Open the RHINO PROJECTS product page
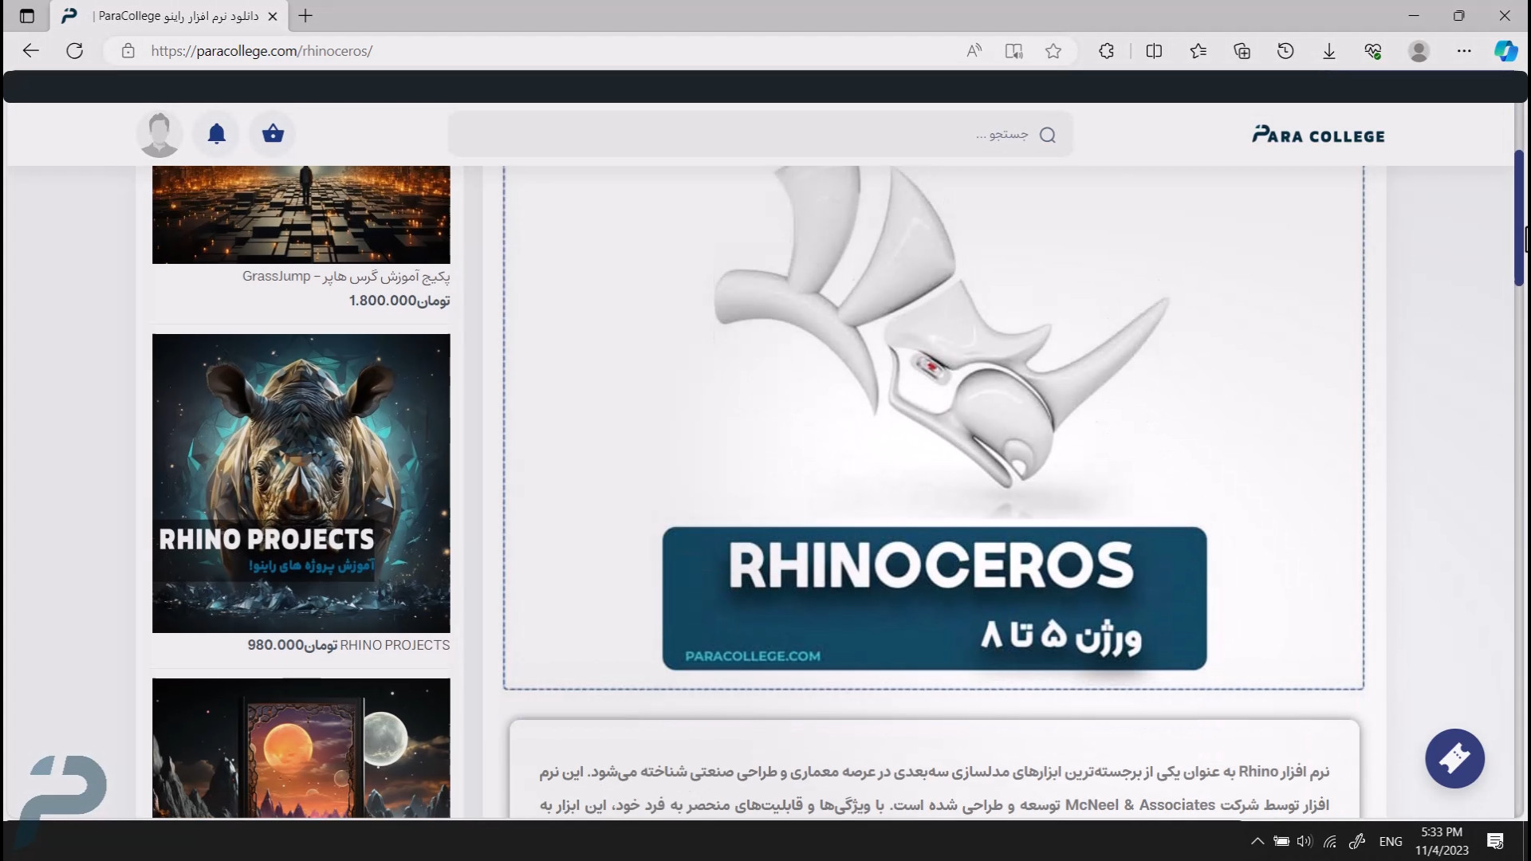Screen dimensions: 1531x861 pos(301,482)
